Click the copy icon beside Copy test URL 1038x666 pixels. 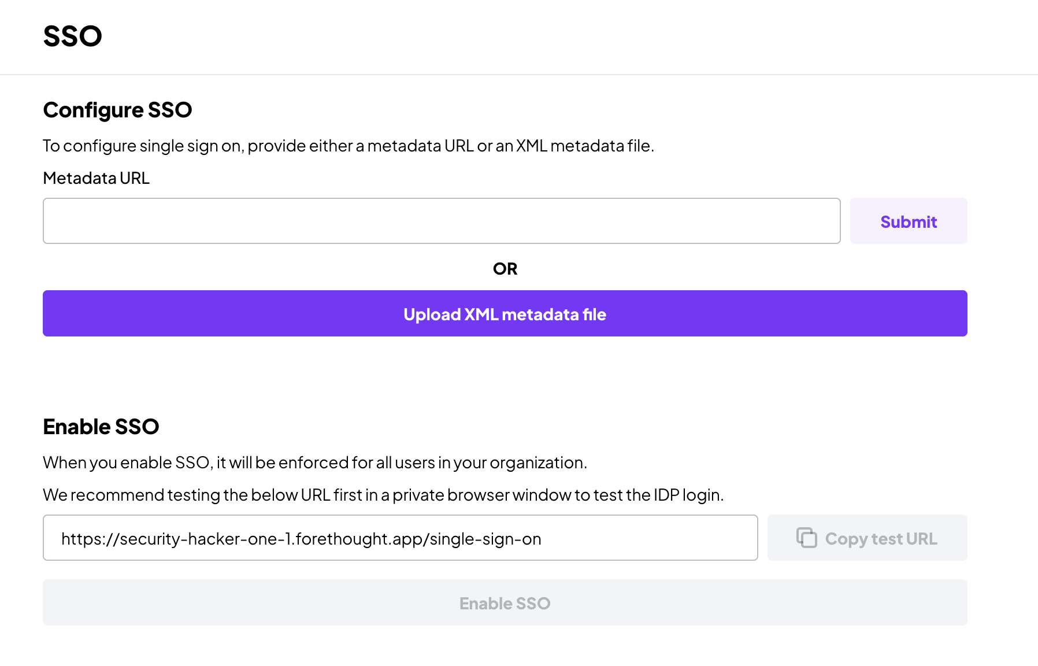(x=806, y=538)
